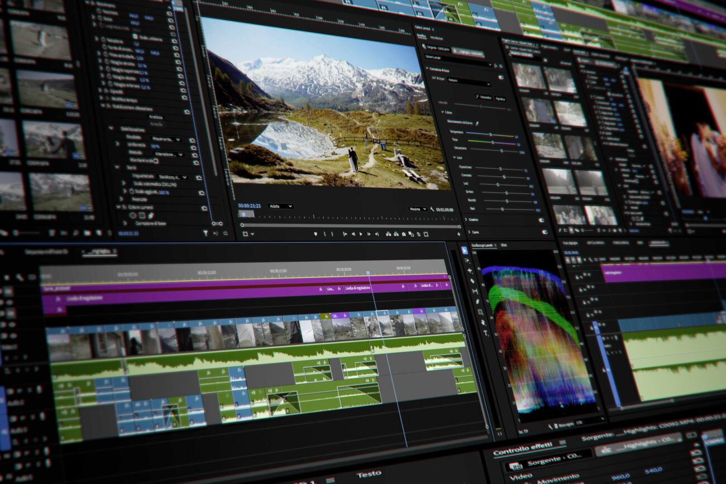Select the Selection arrow tool in timeline toolbar
This screenshot has height=484, width=726.
[465, 250]
